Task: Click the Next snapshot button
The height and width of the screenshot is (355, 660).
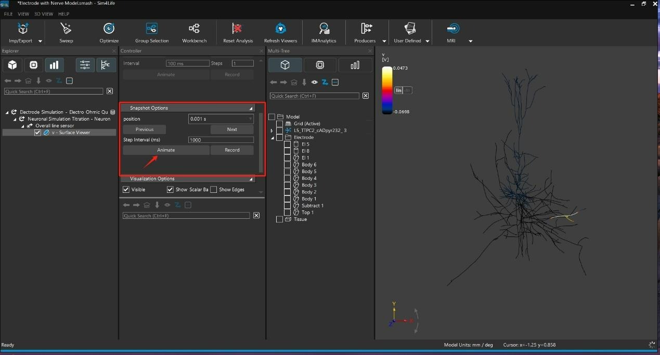Action: 232,129
